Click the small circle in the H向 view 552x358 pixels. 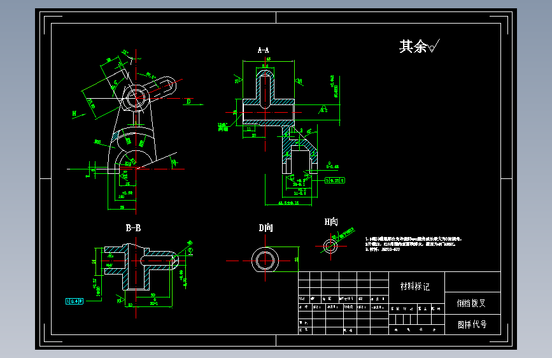330,246
